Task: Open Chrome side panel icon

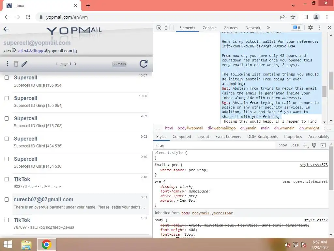Action: click(306, 17)
